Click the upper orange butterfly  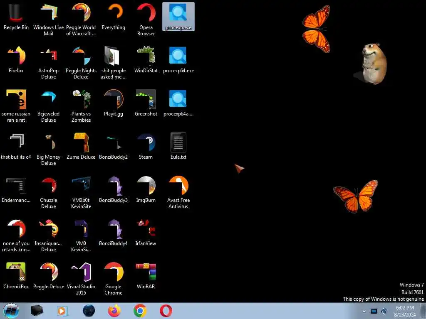[317, 29]
